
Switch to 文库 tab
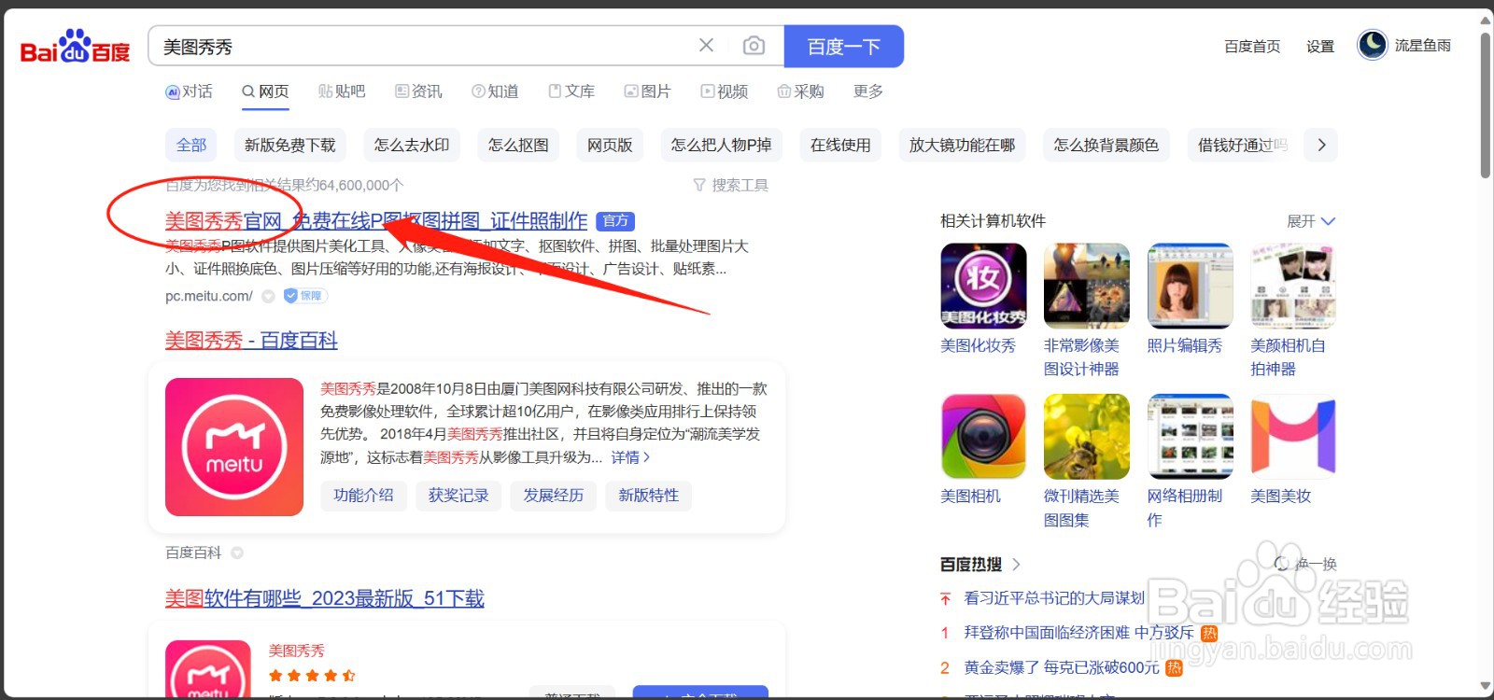[x=571, y=91]
